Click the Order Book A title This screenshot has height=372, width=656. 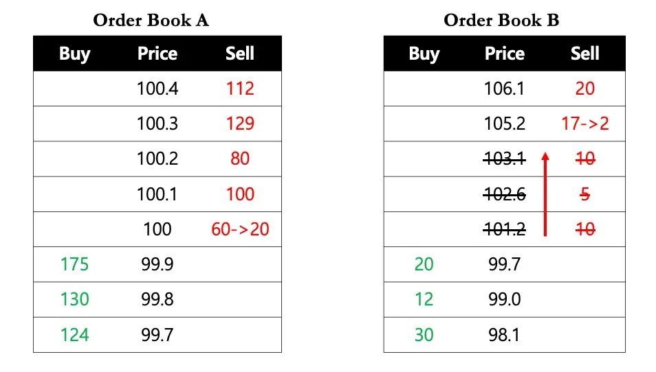pyautogui.click(x=151, y=20)
